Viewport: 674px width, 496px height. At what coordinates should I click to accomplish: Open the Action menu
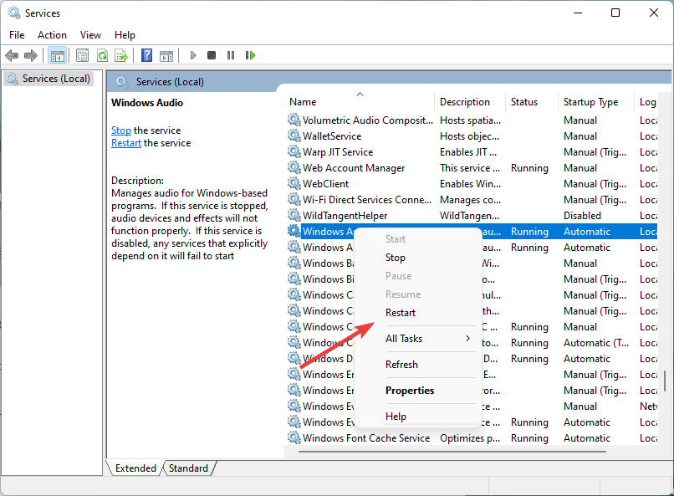(x=52, y=35)
